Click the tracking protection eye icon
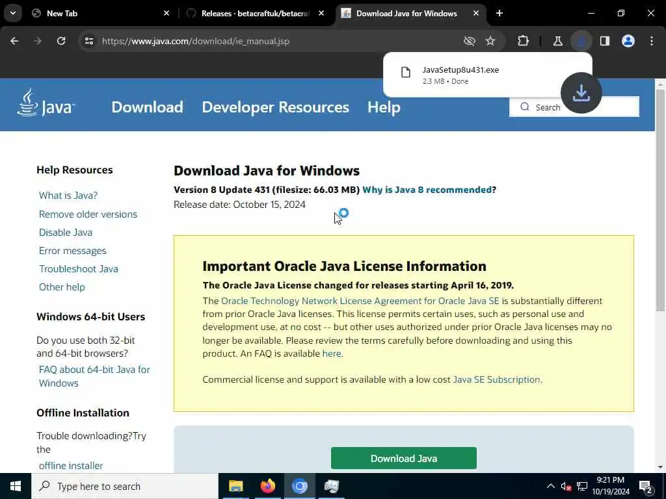Viewport: 666px width, 499px height. pos(470,41)
